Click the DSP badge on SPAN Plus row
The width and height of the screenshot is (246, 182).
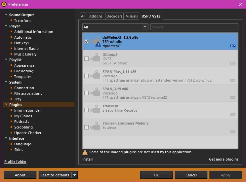[233, 80]
